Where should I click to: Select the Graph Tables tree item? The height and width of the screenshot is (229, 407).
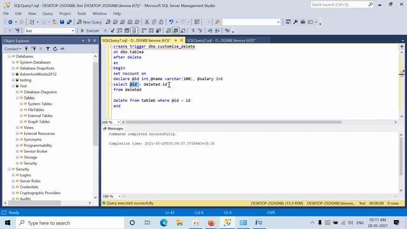[x=39, y=121]
